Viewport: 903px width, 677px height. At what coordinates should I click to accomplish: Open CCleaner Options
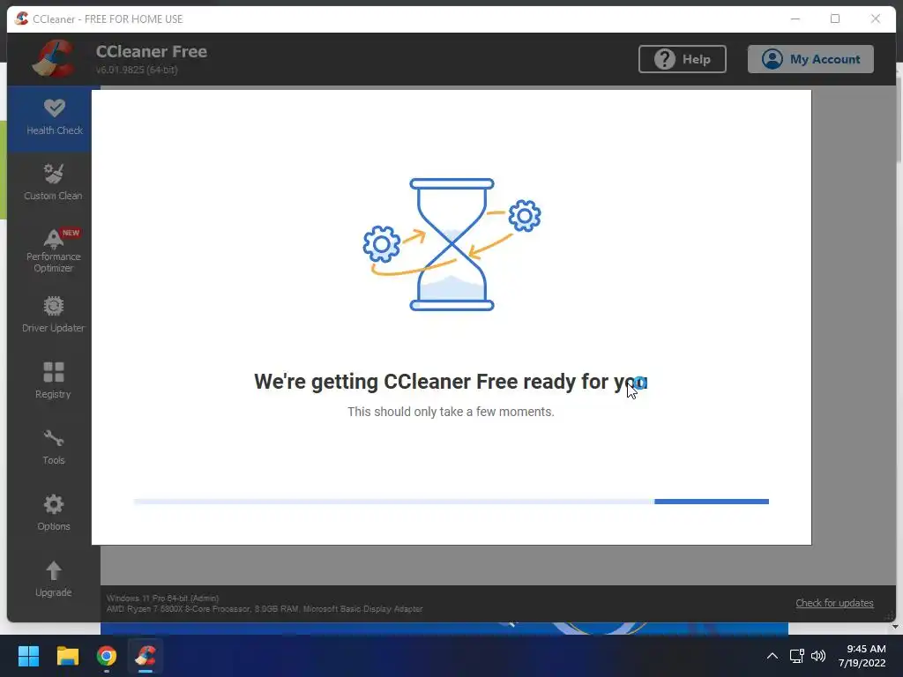(x=53, y=513)
